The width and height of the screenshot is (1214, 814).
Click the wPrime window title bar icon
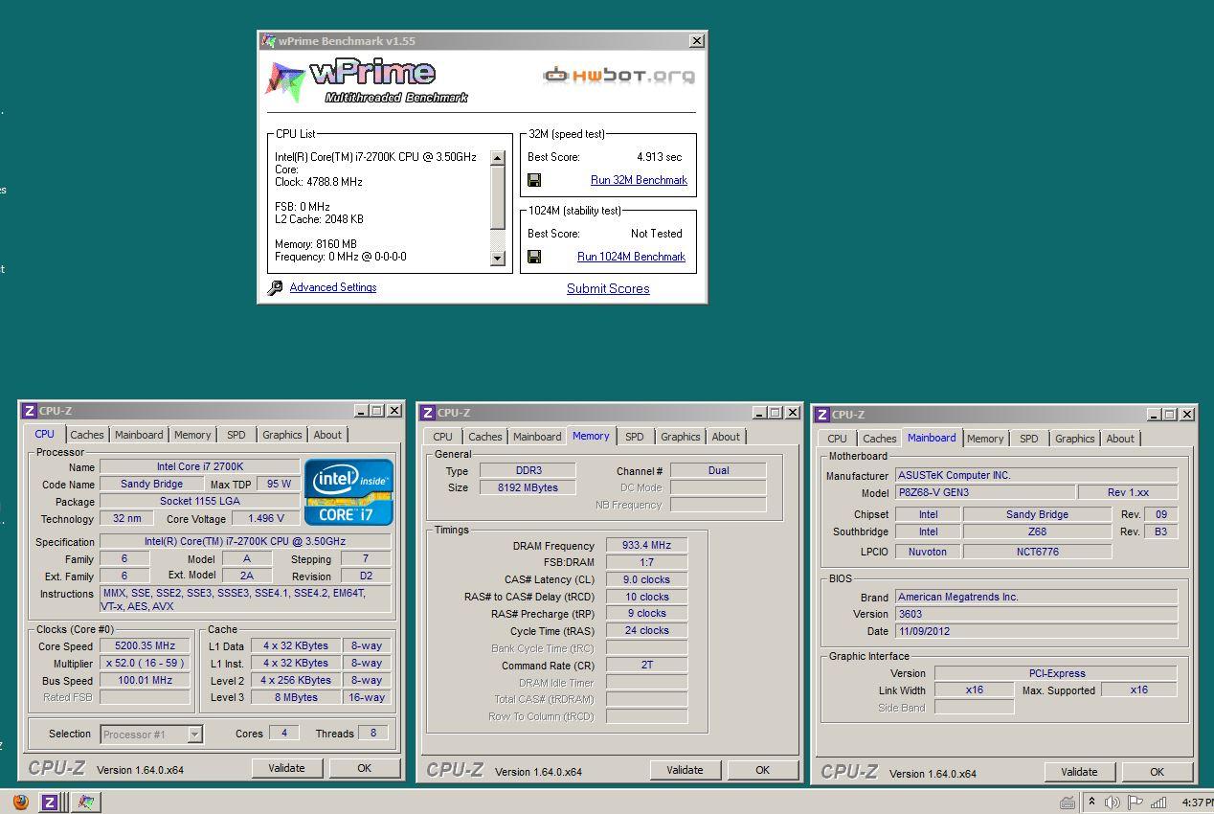pos(269,41)
